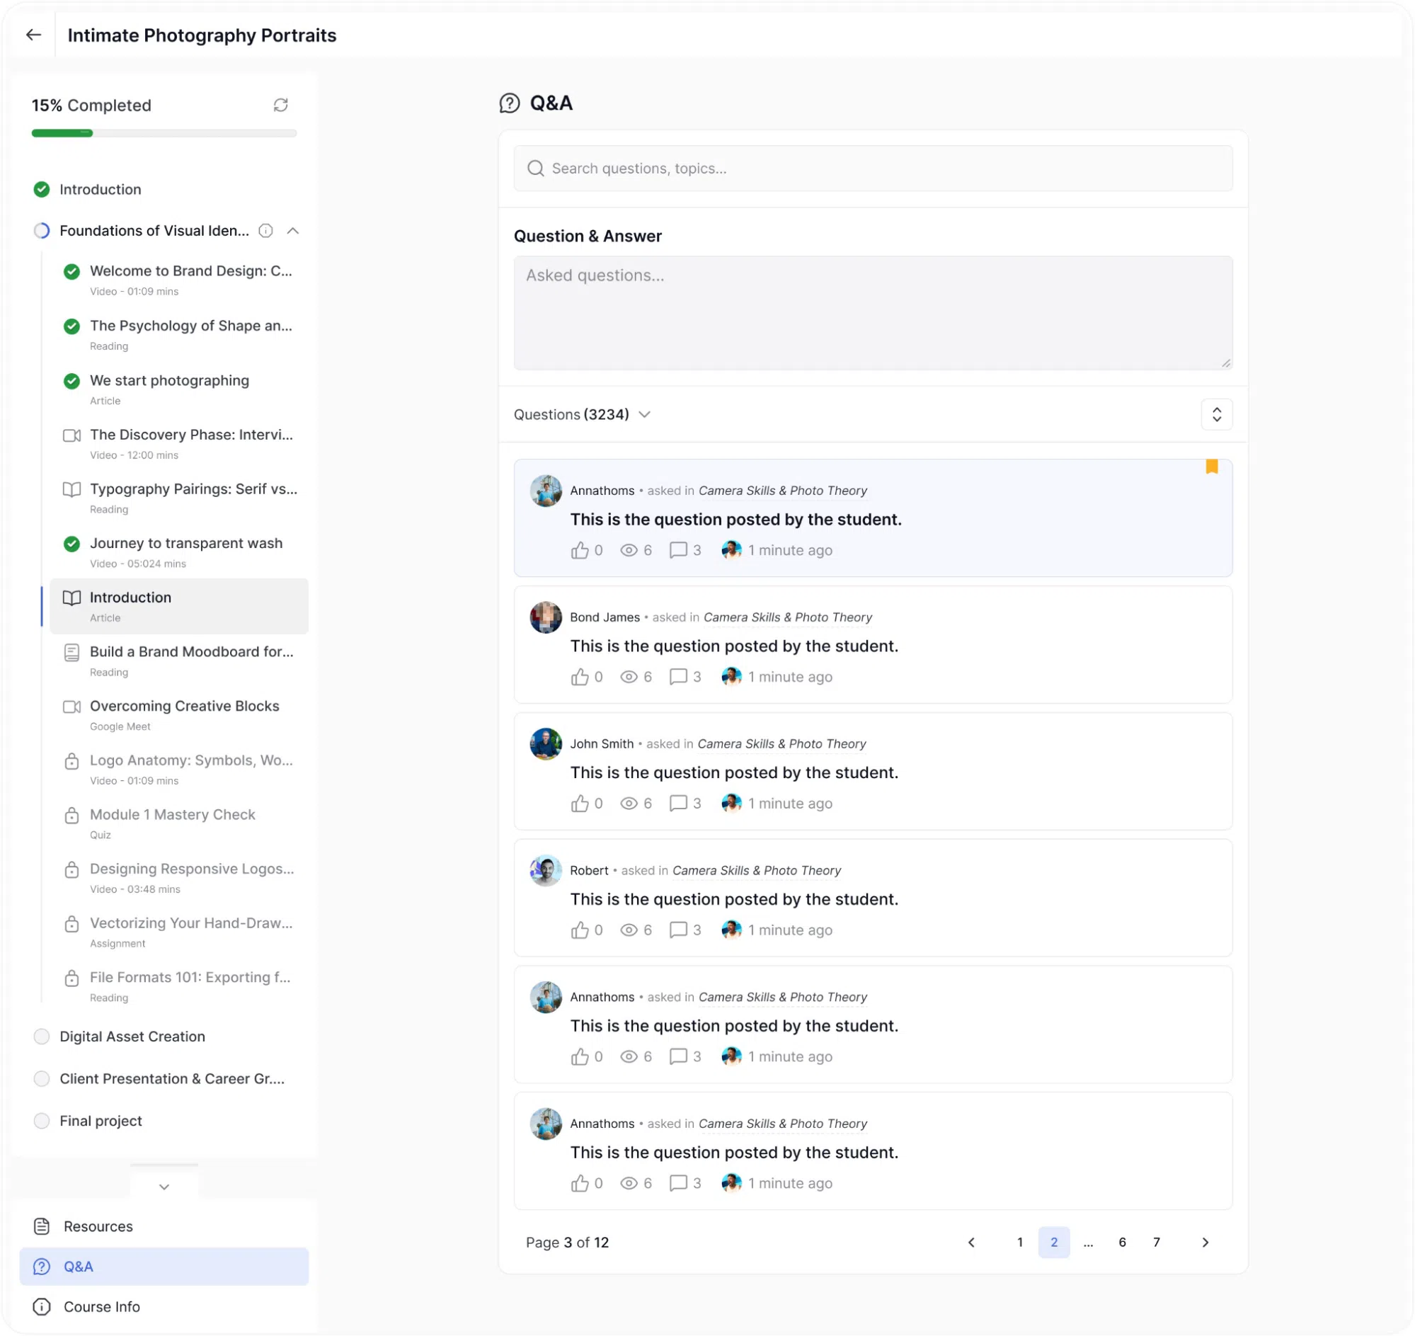Click the Client Presentation & Career status circle
Viewport: 1415px width, 1336px height.
[x=42, y=1079]
